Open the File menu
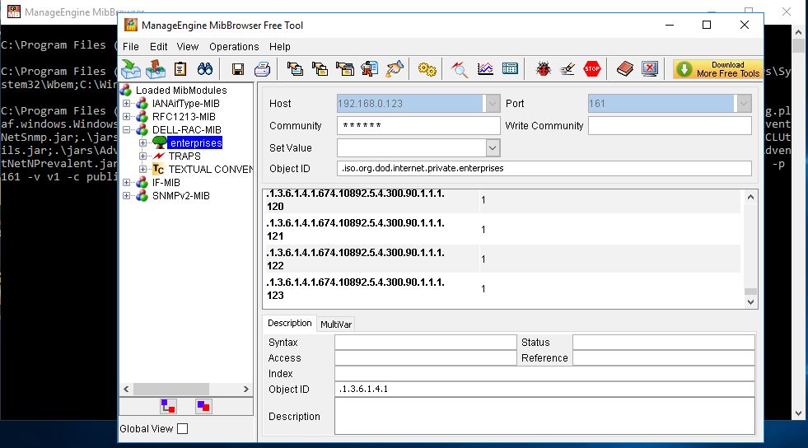Image resolution: width=808 pixels, height=448 pixels. 131,46
